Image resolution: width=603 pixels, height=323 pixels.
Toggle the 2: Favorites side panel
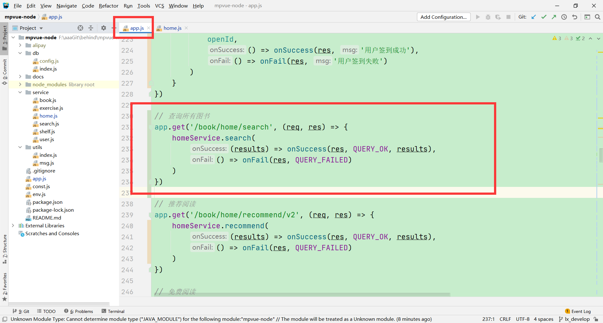point(4,287)
